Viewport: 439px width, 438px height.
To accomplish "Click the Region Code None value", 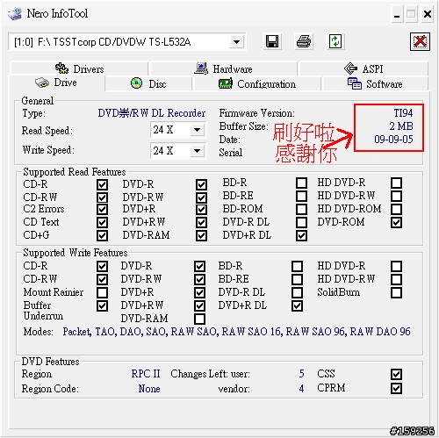I will 149,389.
